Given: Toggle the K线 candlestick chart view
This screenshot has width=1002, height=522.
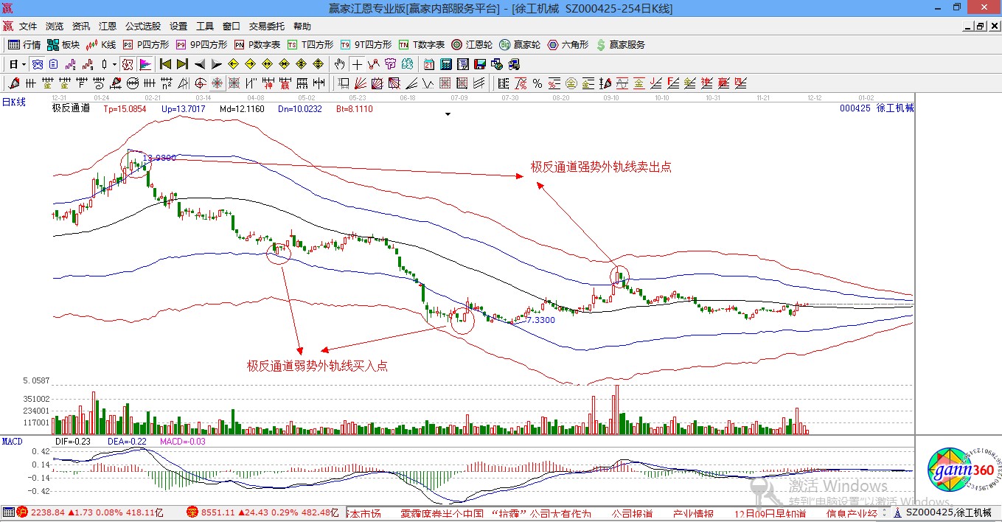Looking at the screenshot, I should click(101, 45).
